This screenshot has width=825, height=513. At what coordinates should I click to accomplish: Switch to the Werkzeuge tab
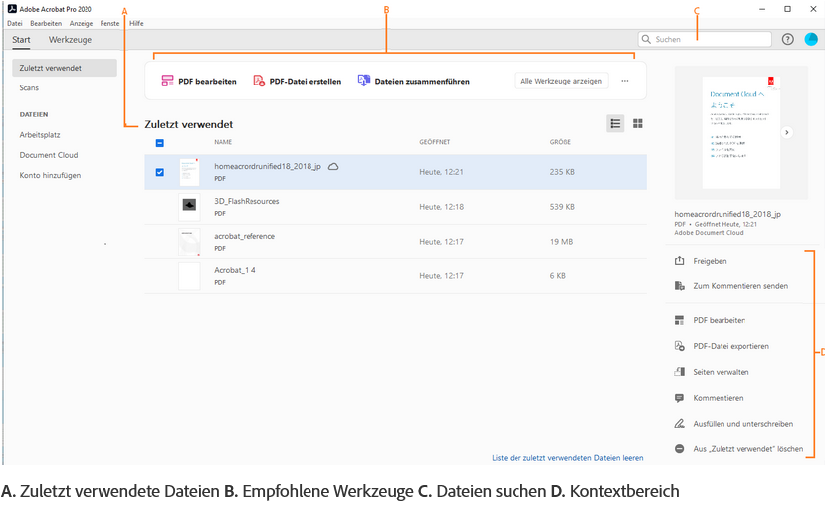click(x=70, y=40)
